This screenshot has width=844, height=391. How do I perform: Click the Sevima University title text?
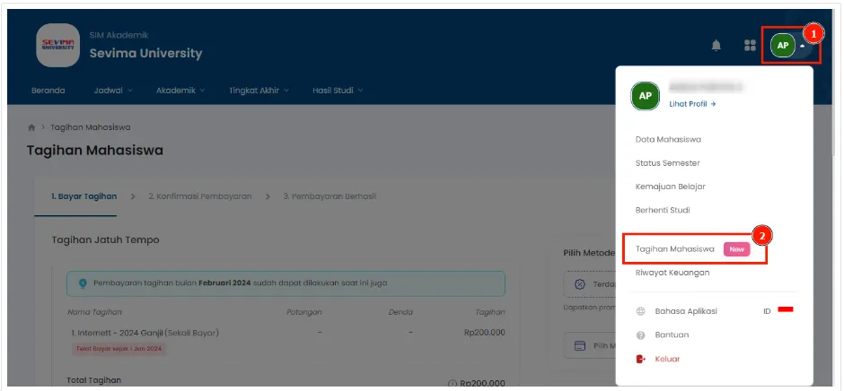pyautogui.click(x=145, y=53)
